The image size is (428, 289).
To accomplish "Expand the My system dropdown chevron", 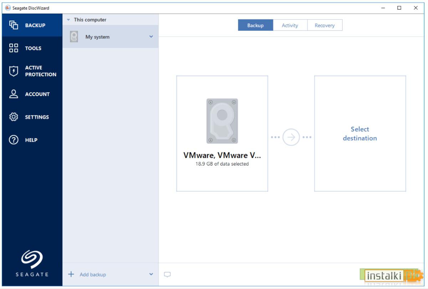I will coord(151,37).
